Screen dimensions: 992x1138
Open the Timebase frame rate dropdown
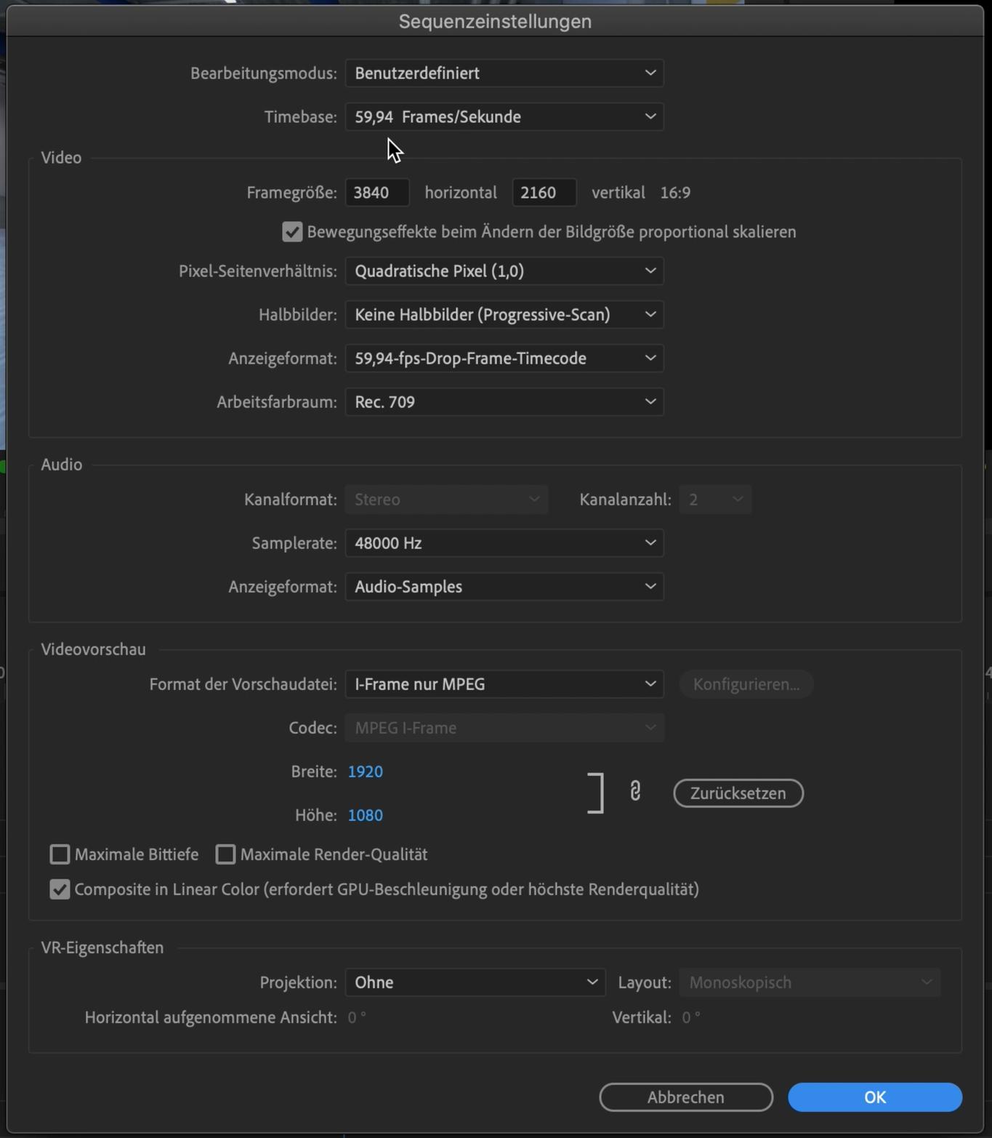[x=504, y=117]
